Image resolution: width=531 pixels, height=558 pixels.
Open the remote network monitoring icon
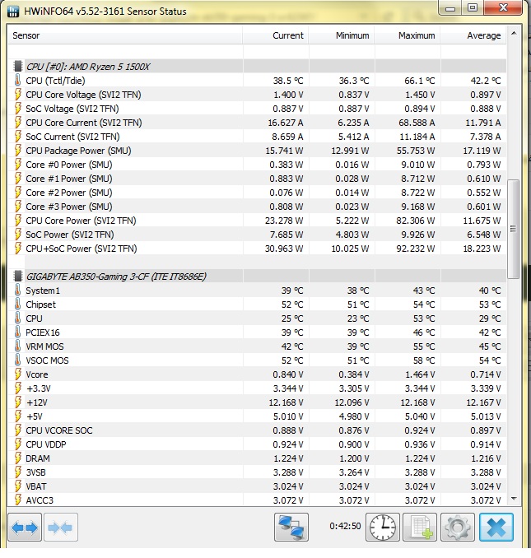pos(291,527)
